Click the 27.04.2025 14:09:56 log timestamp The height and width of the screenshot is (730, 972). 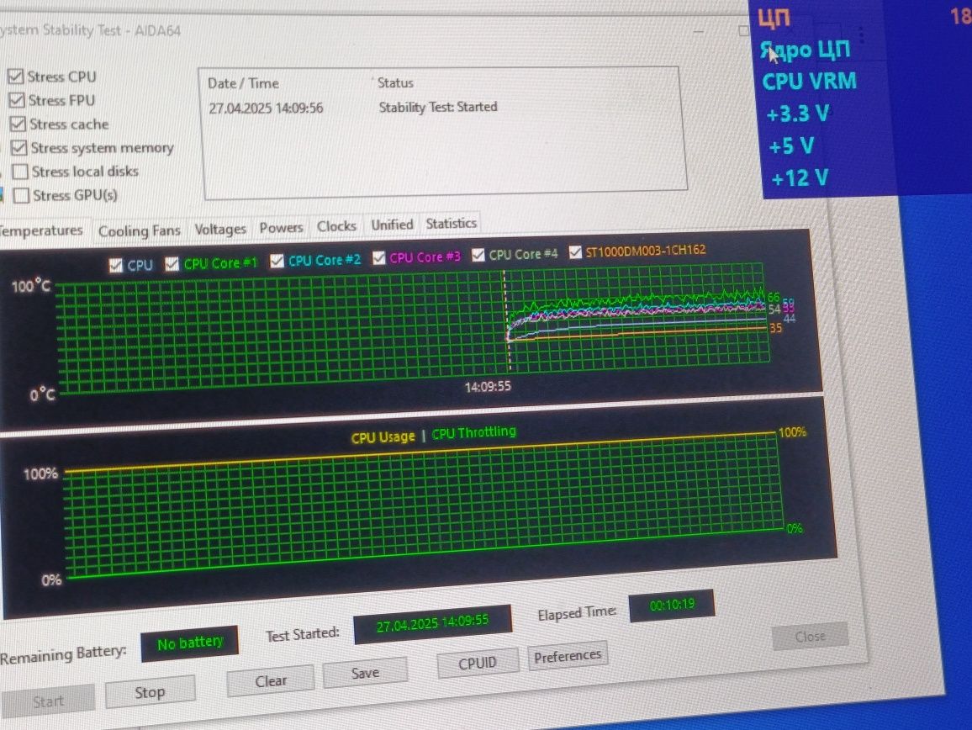pyautogui.click(x=266, y=108)
